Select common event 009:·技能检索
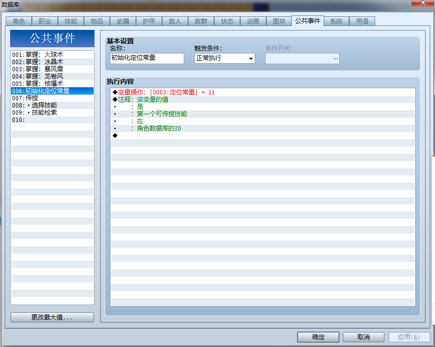 coord(52,112)
